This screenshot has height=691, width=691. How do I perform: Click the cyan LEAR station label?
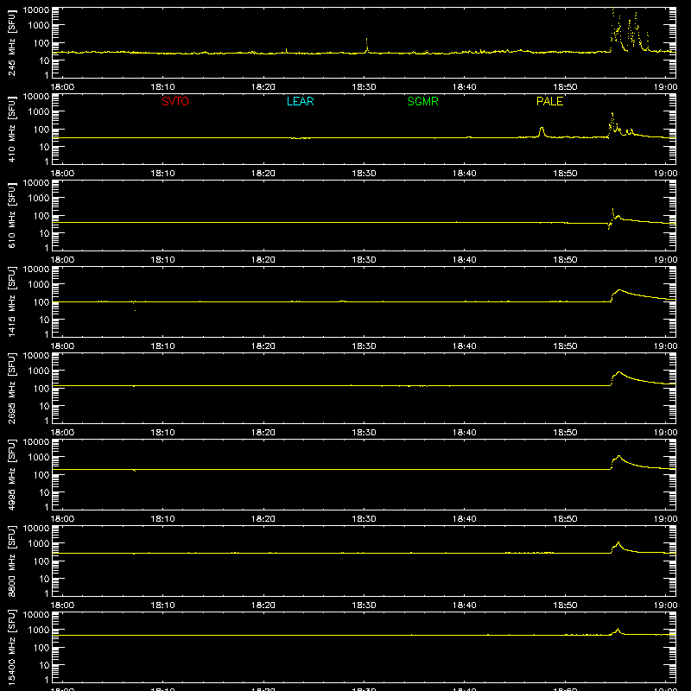300,101
